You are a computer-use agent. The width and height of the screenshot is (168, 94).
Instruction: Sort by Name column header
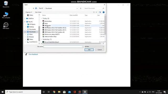point(44,15)
